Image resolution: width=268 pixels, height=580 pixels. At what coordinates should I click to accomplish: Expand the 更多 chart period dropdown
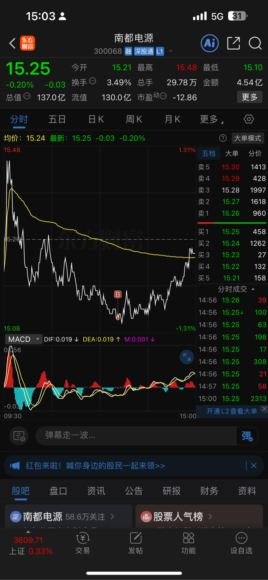click(x=211, y=119)
